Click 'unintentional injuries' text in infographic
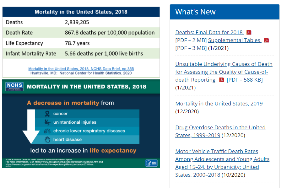The width and height of the screenshot is (281, 188). click(75, 122)
